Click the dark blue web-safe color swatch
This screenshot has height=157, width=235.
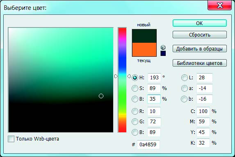point(163,53)
